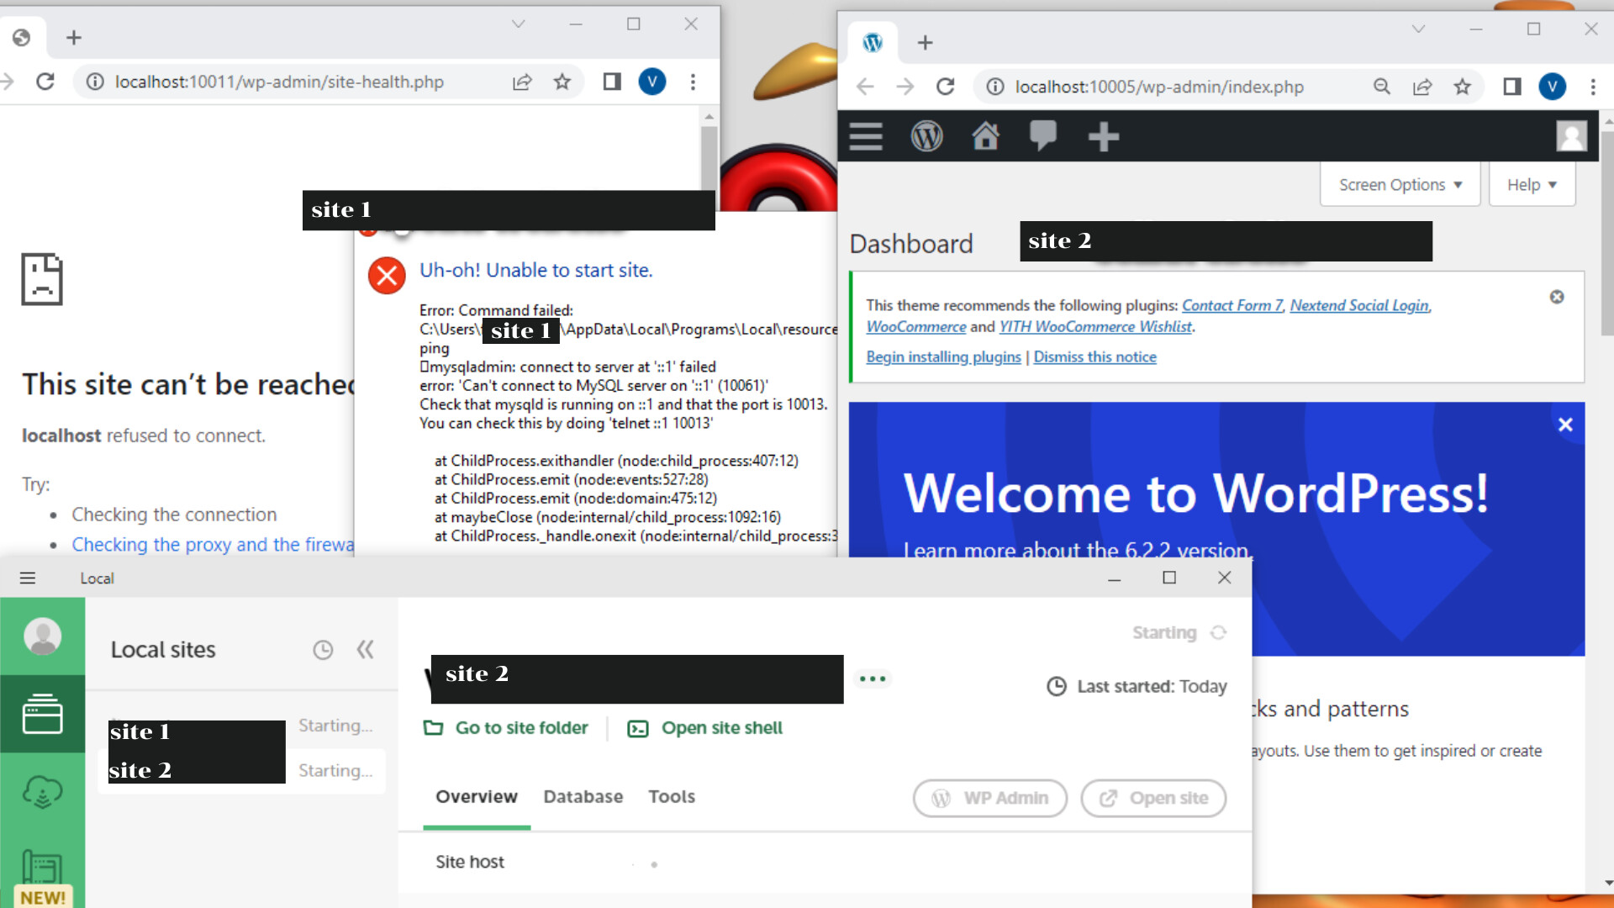Close the Welcome to WordPress panel
This screenshot has height=908, width=1614.
pyautogui.click(x=1565, y=425)
